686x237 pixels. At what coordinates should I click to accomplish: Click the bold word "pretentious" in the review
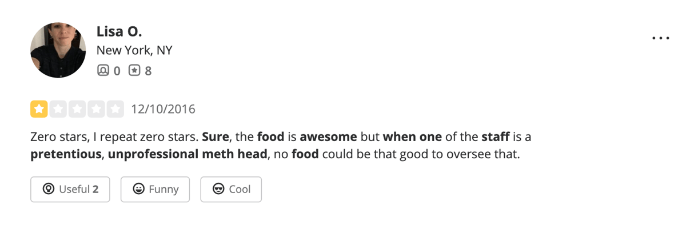click(65, 154)
